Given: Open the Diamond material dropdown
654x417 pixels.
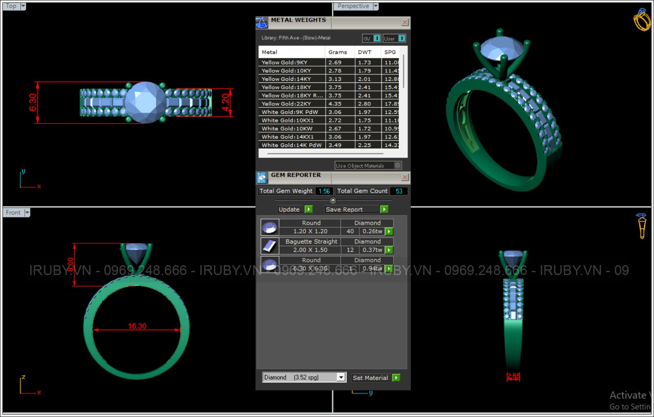Looking at the screenshot, I should [341, 377].
